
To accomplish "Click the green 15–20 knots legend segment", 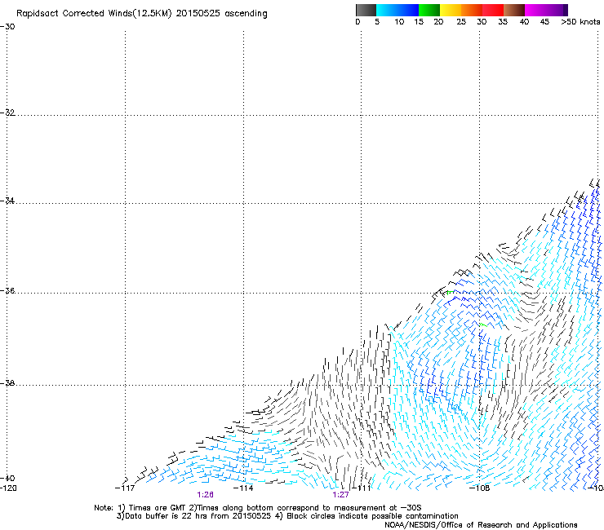I will (x=429, y=10).
